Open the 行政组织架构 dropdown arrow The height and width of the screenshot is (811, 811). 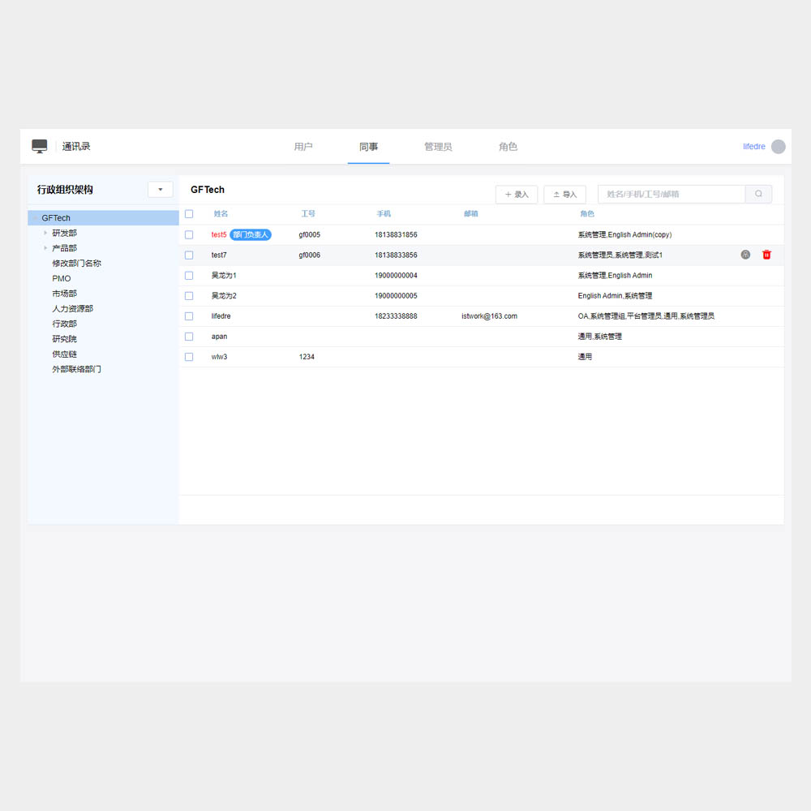160,190
